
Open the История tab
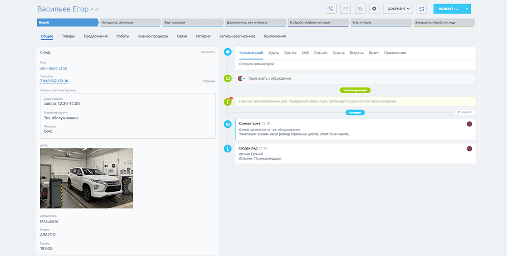pos(203,36)
